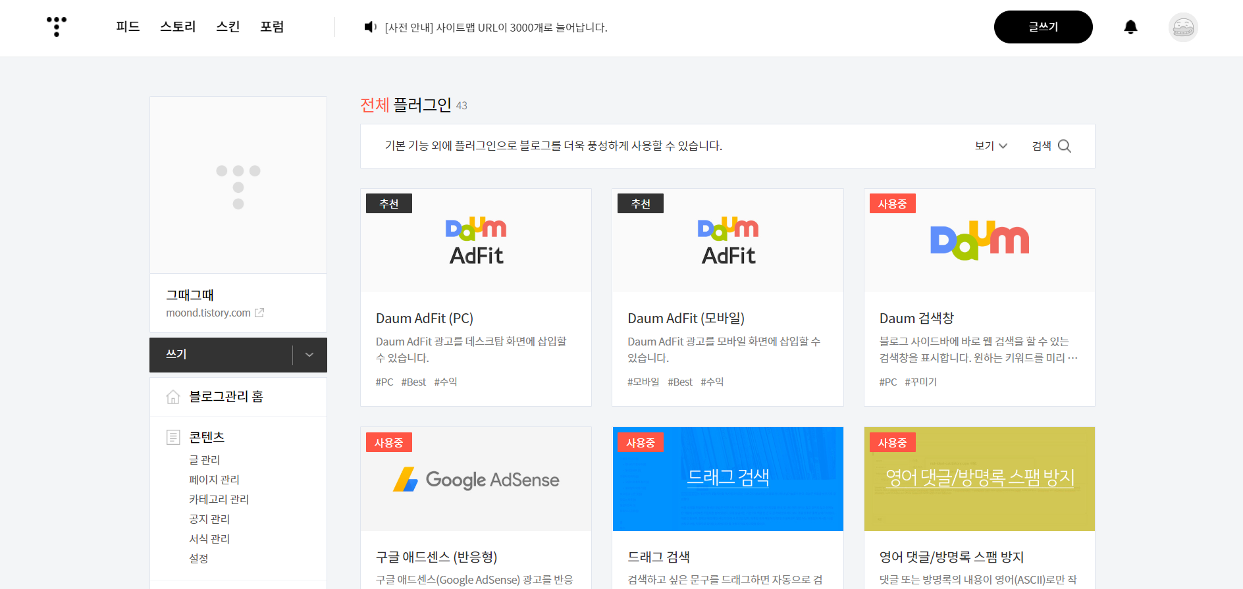Open 공지 관리 in sidebar

209,519
